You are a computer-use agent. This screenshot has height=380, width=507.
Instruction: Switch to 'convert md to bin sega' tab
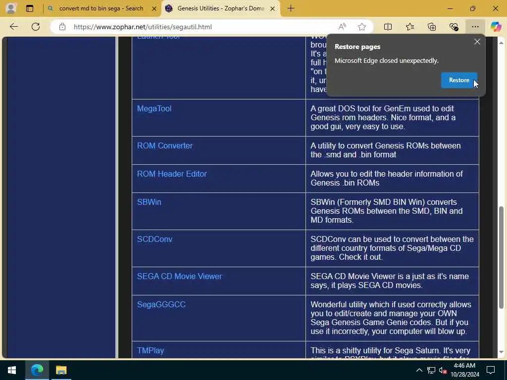pos(101,8)
